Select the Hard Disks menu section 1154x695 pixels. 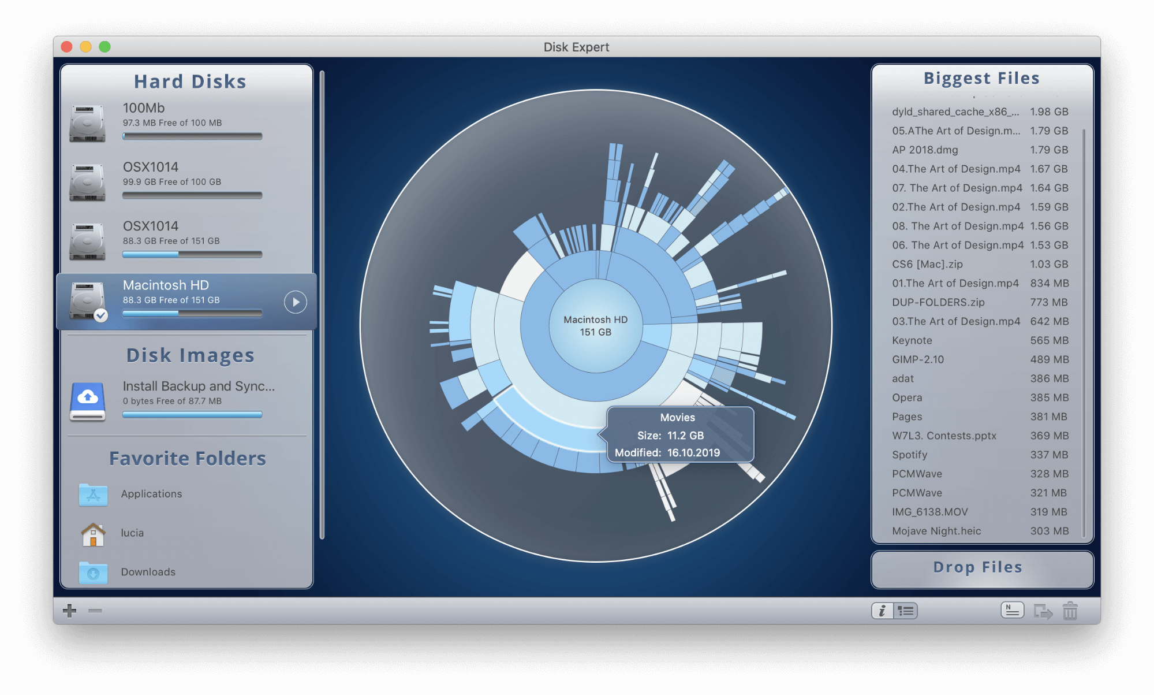click(x=187, y=81)
